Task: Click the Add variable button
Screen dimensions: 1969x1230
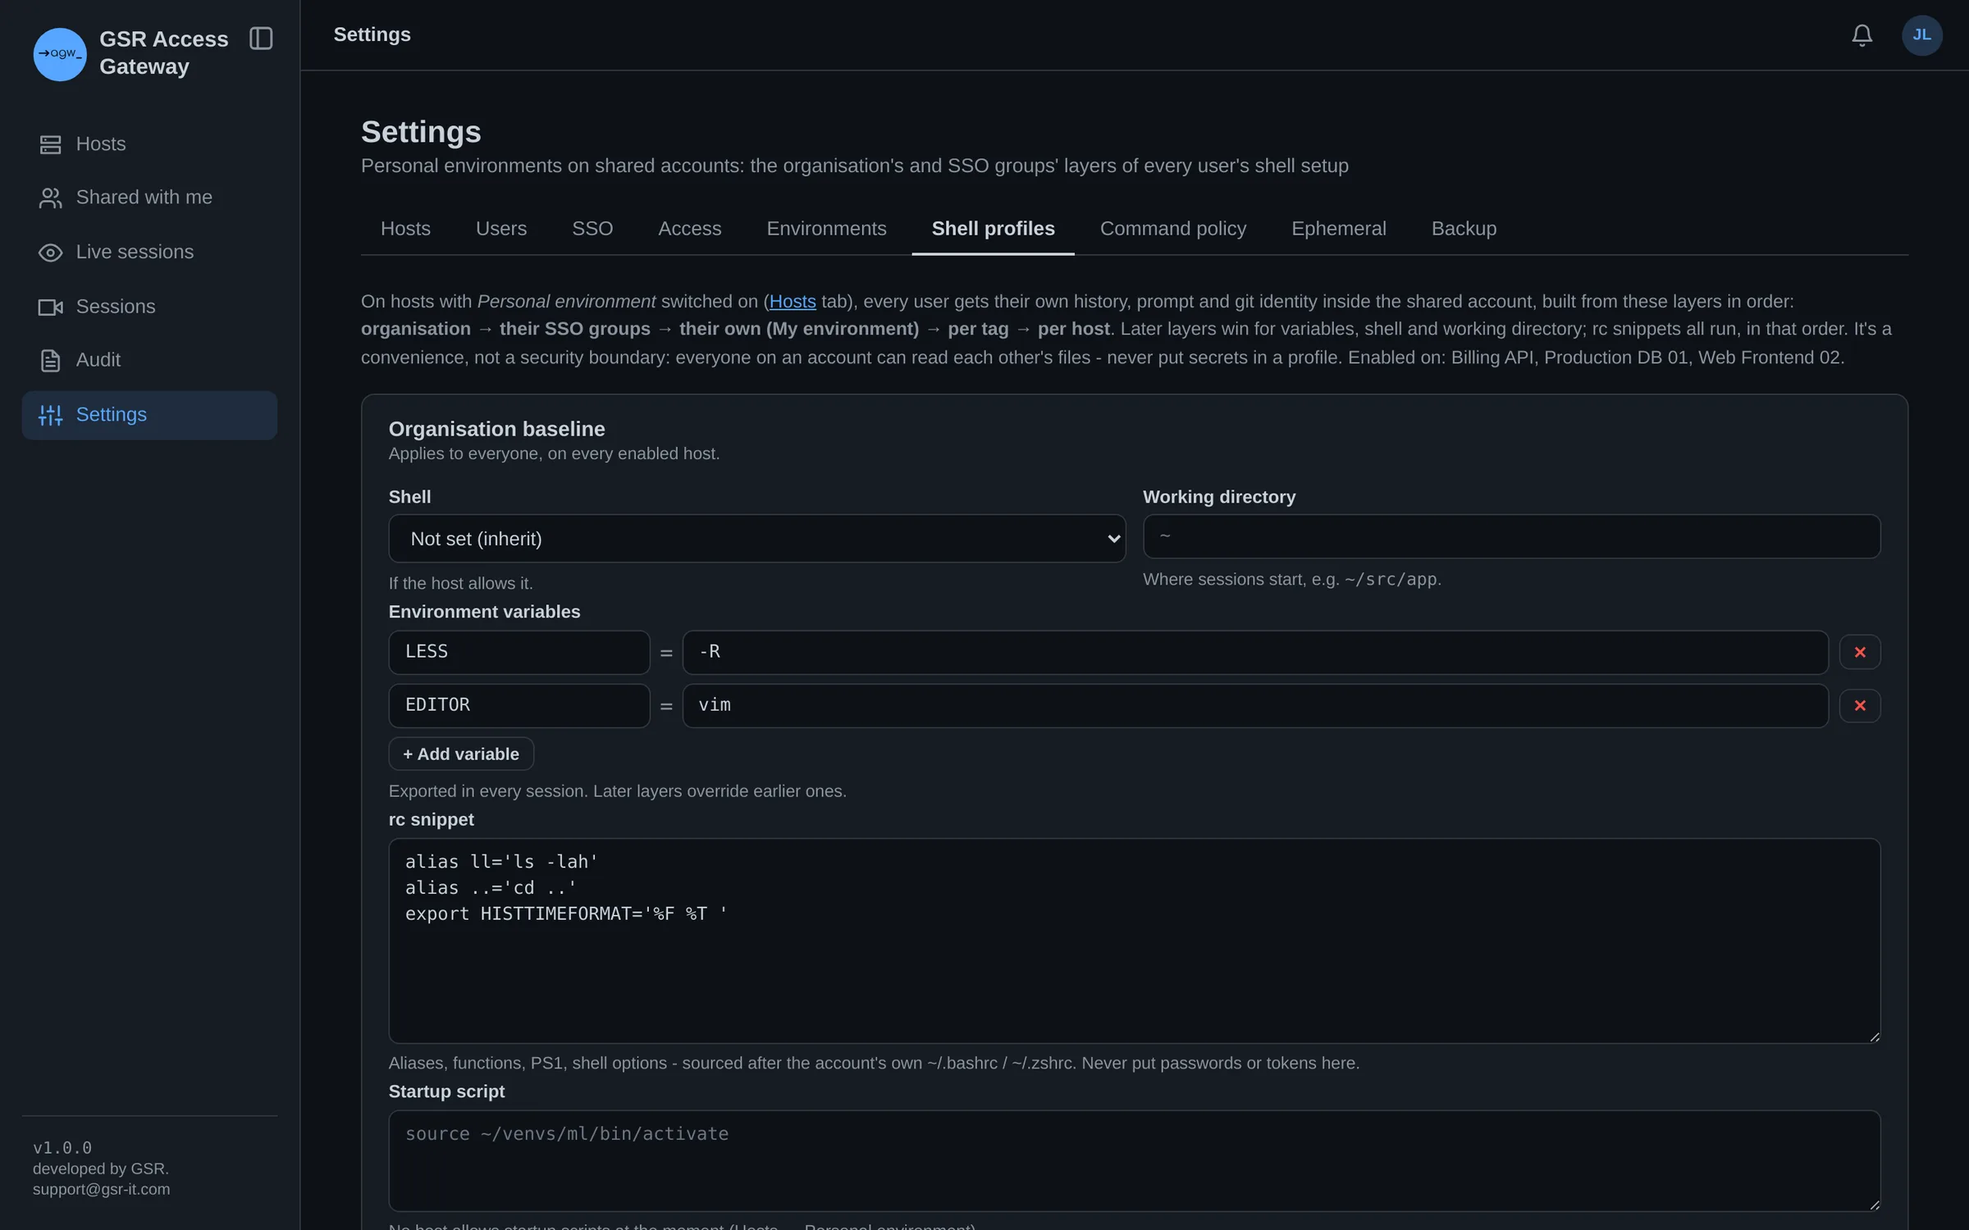Action: (x=461, y=754)
